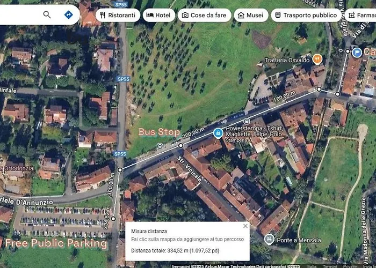Click the Powerstampa shop marker icon
This screenshot has height=268, width=376.
(x=218, y=133)
